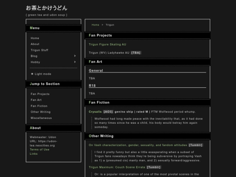Click Tumblr tag after Couch Scene Errata
The width and height of the screenshot is (236, 177).
click(154, 167)
